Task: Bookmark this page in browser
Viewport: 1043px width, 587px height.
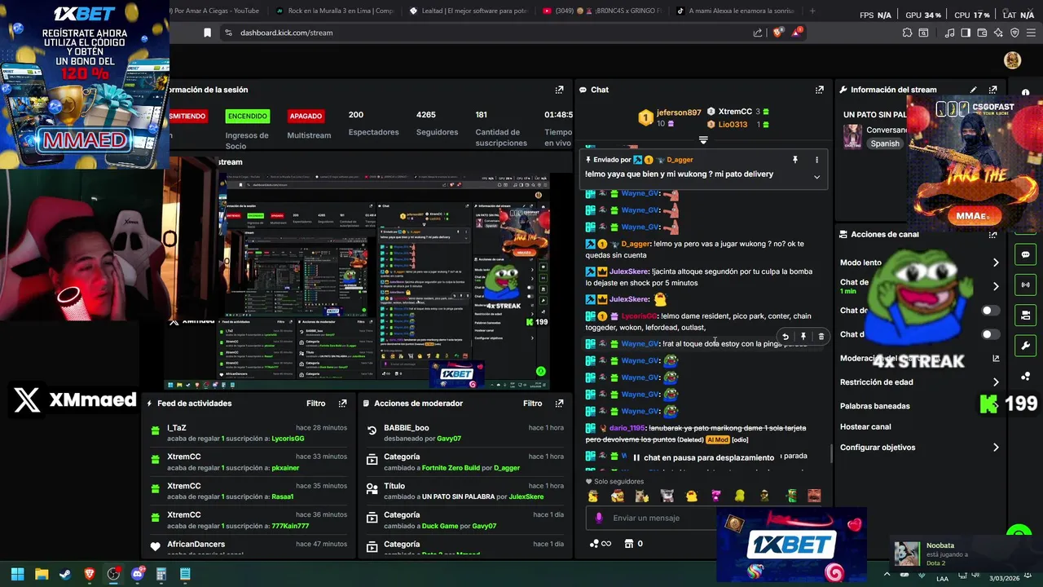Action: point(207,33)
